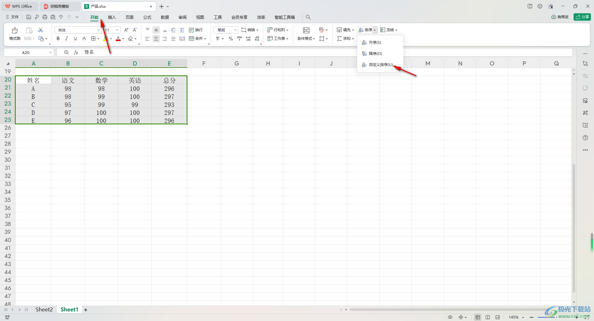Click the Decrease decimal places icon
Viewport: 594px width, 321px height.
[257, 39]
